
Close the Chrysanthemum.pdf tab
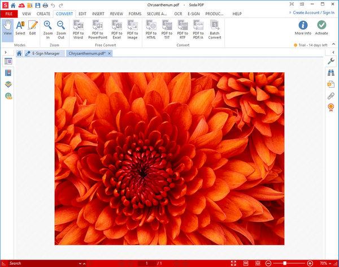(x=110, y=53)
